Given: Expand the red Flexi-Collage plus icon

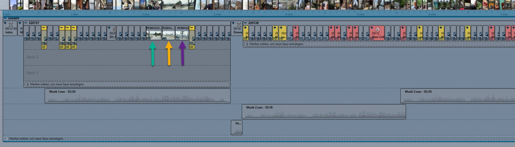Looking at the screenshot, I should tap(372, 28).
